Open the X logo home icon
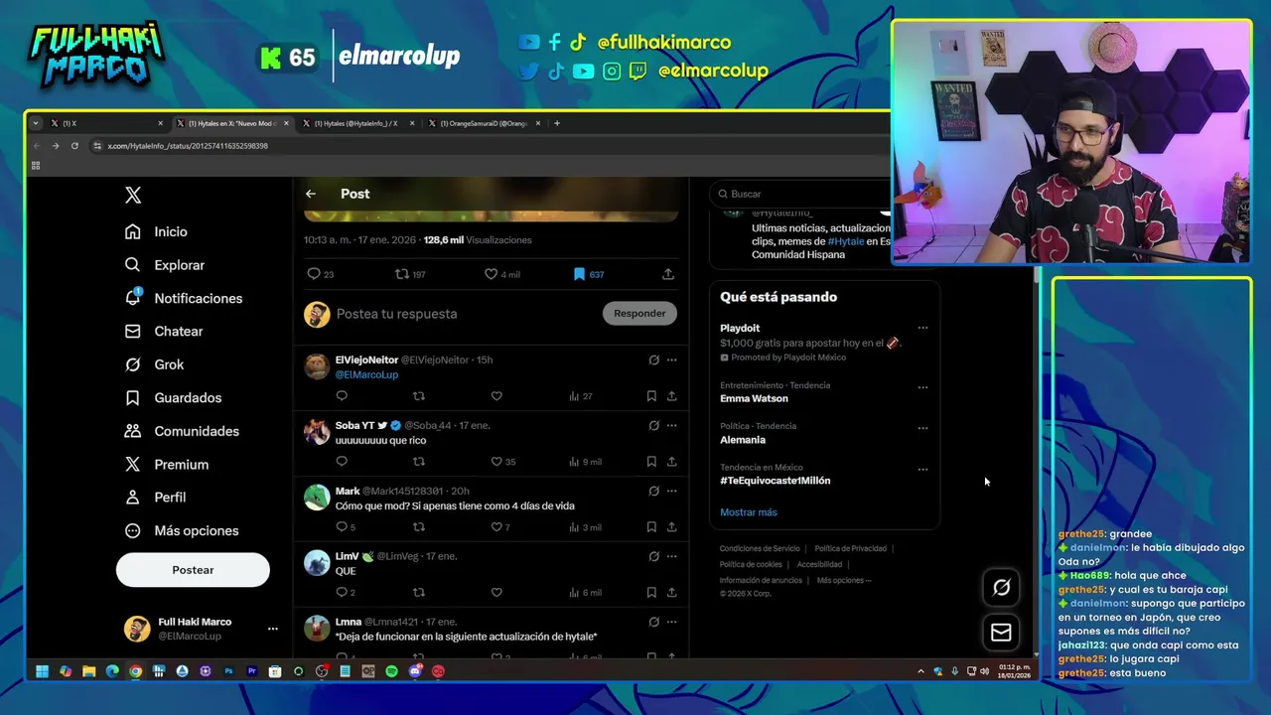This screenshot has width=1271, height=715. (133, 196)
